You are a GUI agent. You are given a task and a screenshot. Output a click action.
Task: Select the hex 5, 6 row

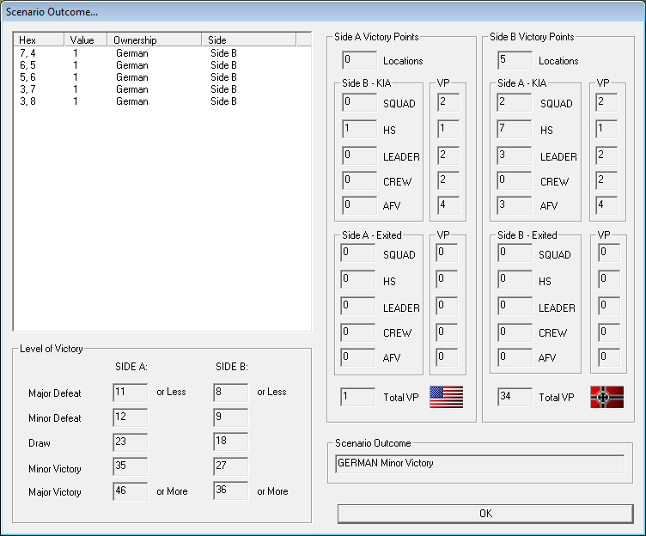coord(161,77)
